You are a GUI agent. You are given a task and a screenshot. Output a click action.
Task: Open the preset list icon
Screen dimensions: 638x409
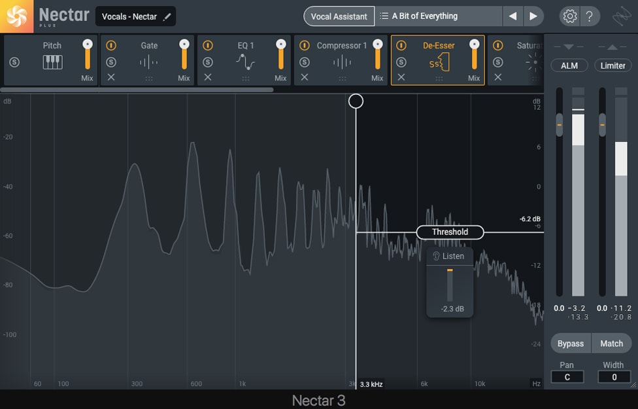click(x=384, y=16)
